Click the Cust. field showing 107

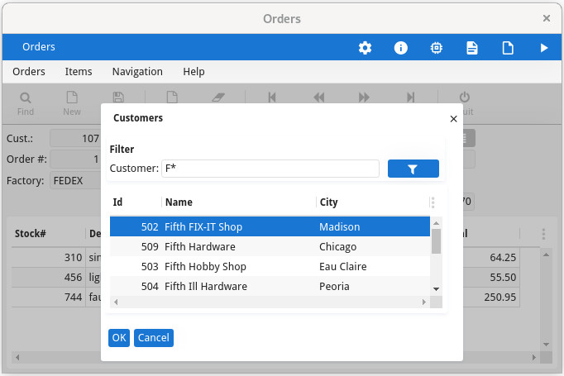[x=75, y=138]
